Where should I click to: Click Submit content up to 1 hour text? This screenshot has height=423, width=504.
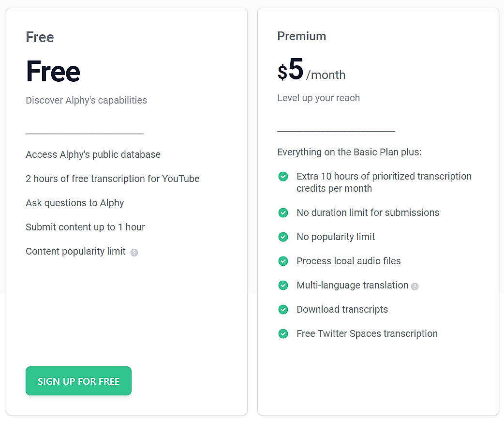point(85,227)
